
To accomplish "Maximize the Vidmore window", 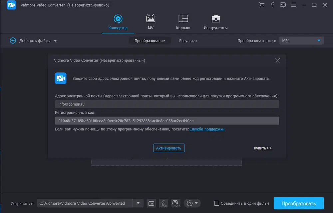I will [314, 5].
